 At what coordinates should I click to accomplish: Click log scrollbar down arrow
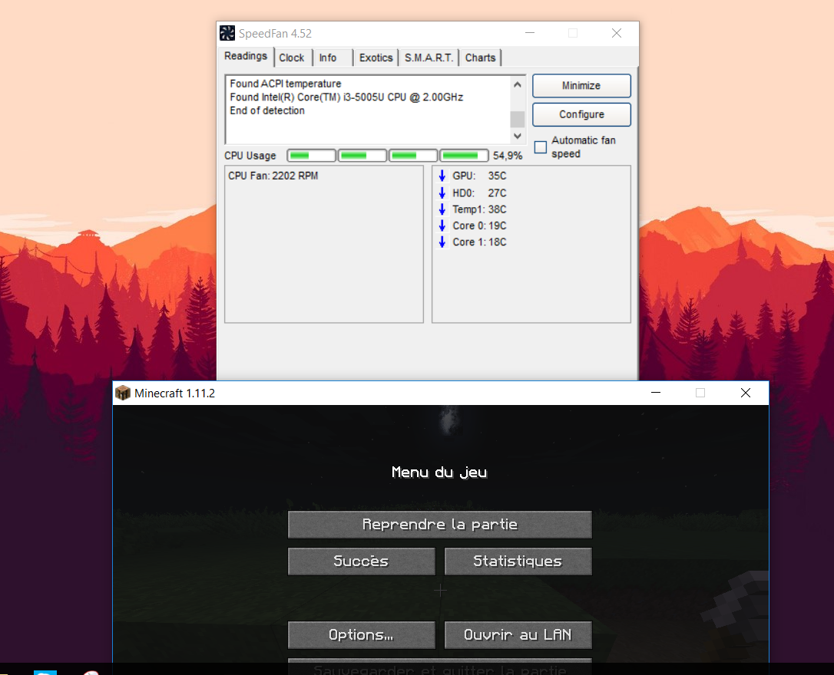pyautogui.click(x=517, y=136)
